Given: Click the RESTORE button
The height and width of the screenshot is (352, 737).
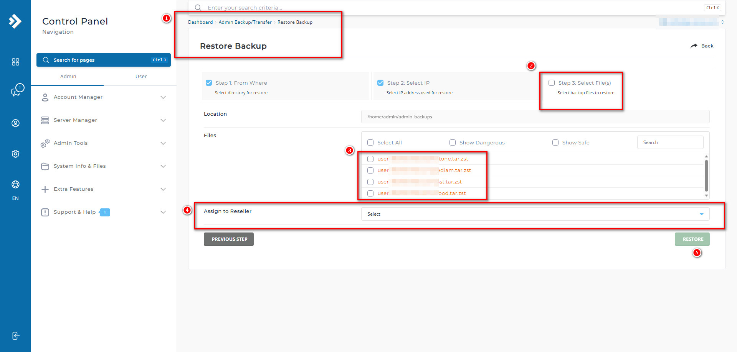Looking at the screenshot, I should (x=692, y=239).
